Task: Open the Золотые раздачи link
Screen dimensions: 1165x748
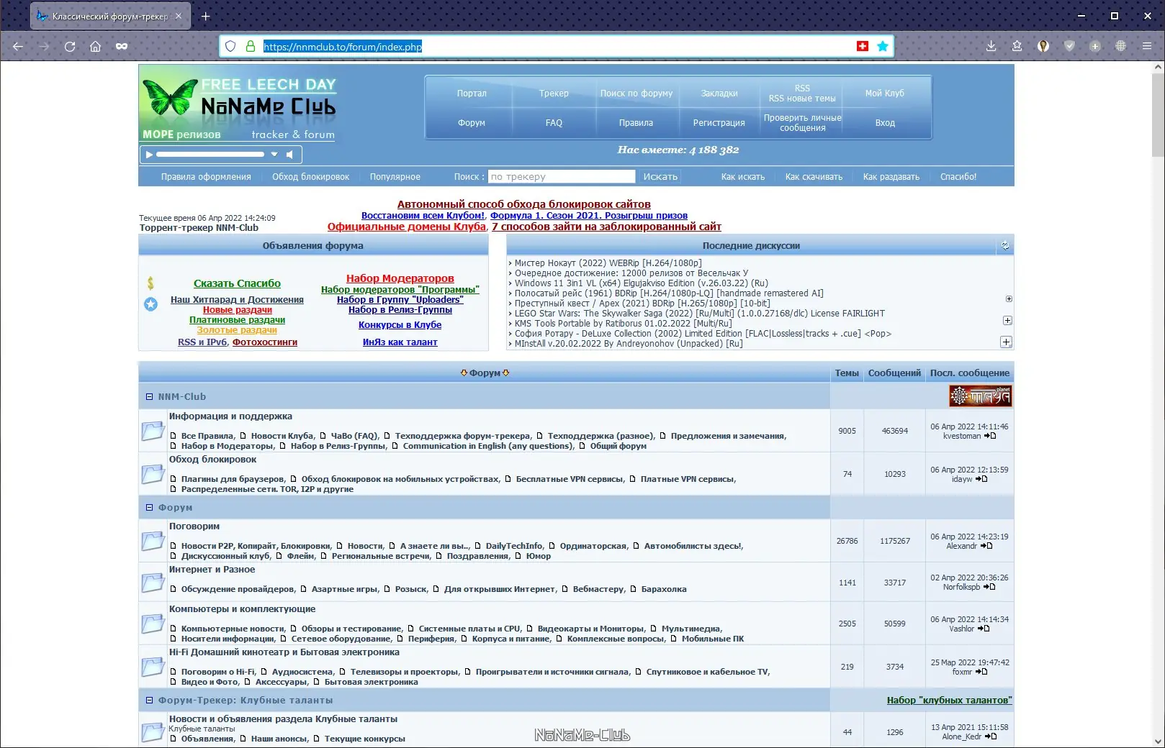Action: pyautogui.click(x=237, y=330)
